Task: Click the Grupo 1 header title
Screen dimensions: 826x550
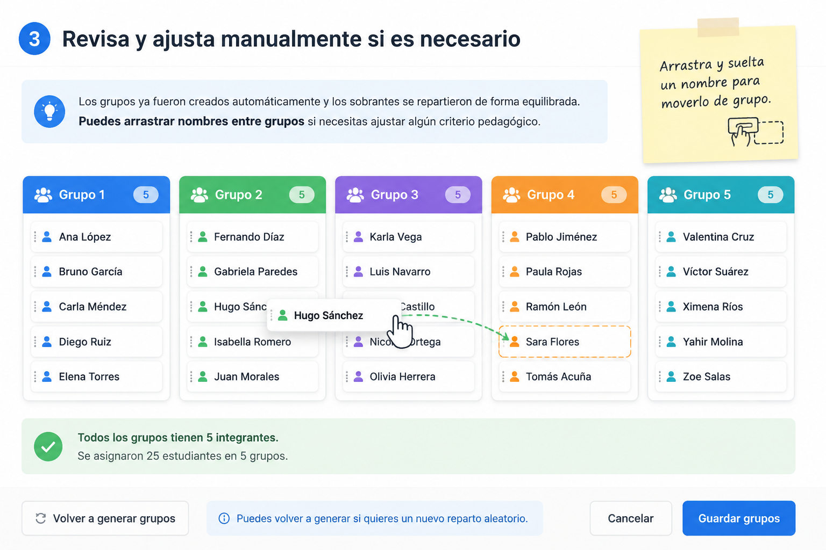Action: (x=82, y=194)
